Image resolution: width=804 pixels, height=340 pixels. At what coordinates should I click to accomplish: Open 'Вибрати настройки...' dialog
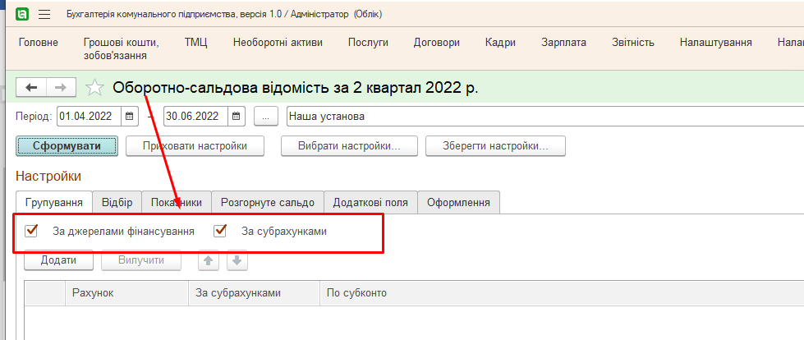[x=348, y=146]
